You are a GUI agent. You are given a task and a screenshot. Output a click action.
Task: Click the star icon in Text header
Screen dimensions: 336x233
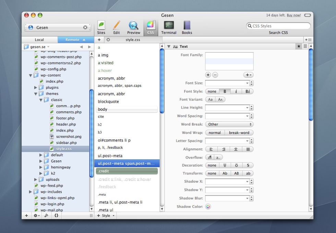[299, 46]
